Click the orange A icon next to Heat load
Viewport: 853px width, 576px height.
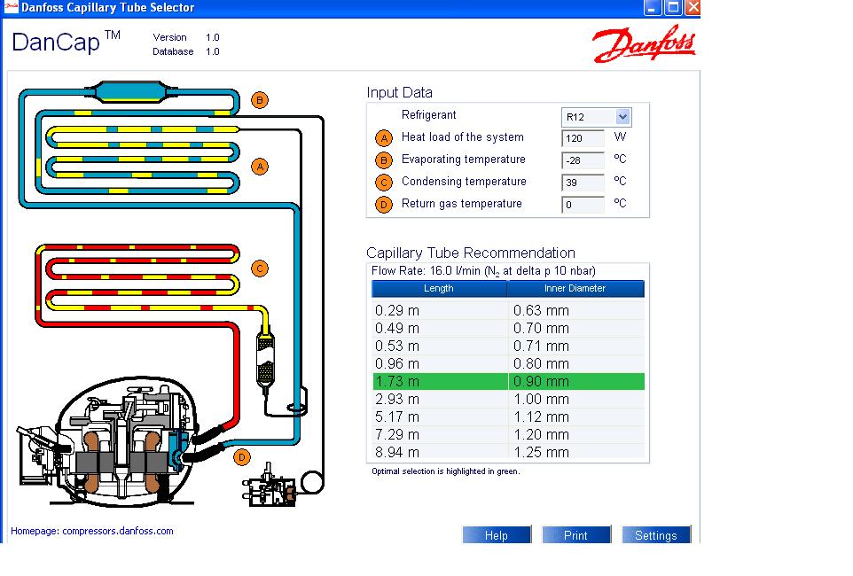(384, 138)
